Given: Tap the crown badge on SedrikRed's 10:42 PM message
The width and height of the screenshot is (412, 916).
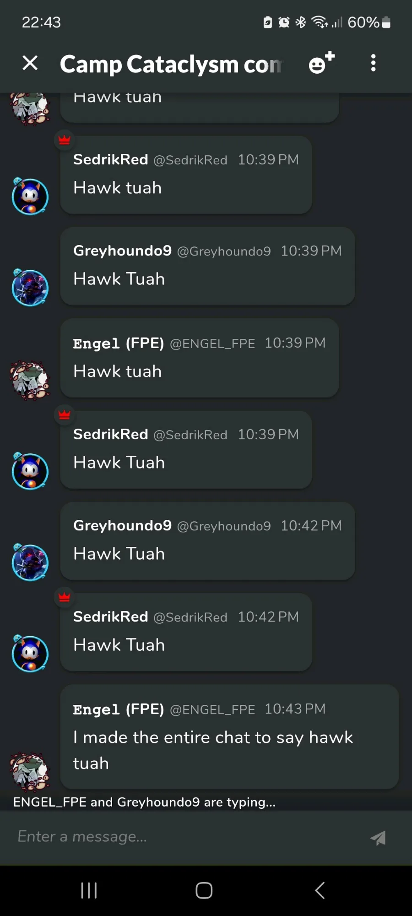Looking at the screenshot, I should pyautogui.click(x=65, y=597).
